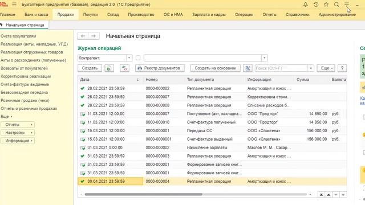
Task: Expand the Еще toolbar dropdown button
Action: [x=326, y=68]
